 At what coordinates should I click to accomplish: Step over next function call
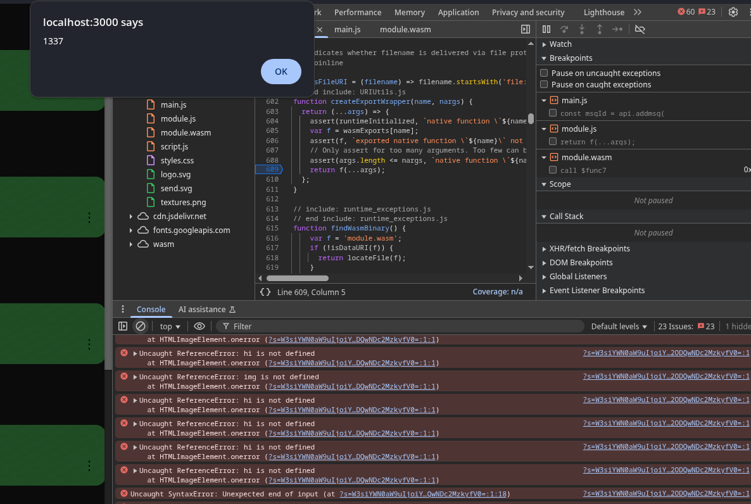click(x=564, y=29)
